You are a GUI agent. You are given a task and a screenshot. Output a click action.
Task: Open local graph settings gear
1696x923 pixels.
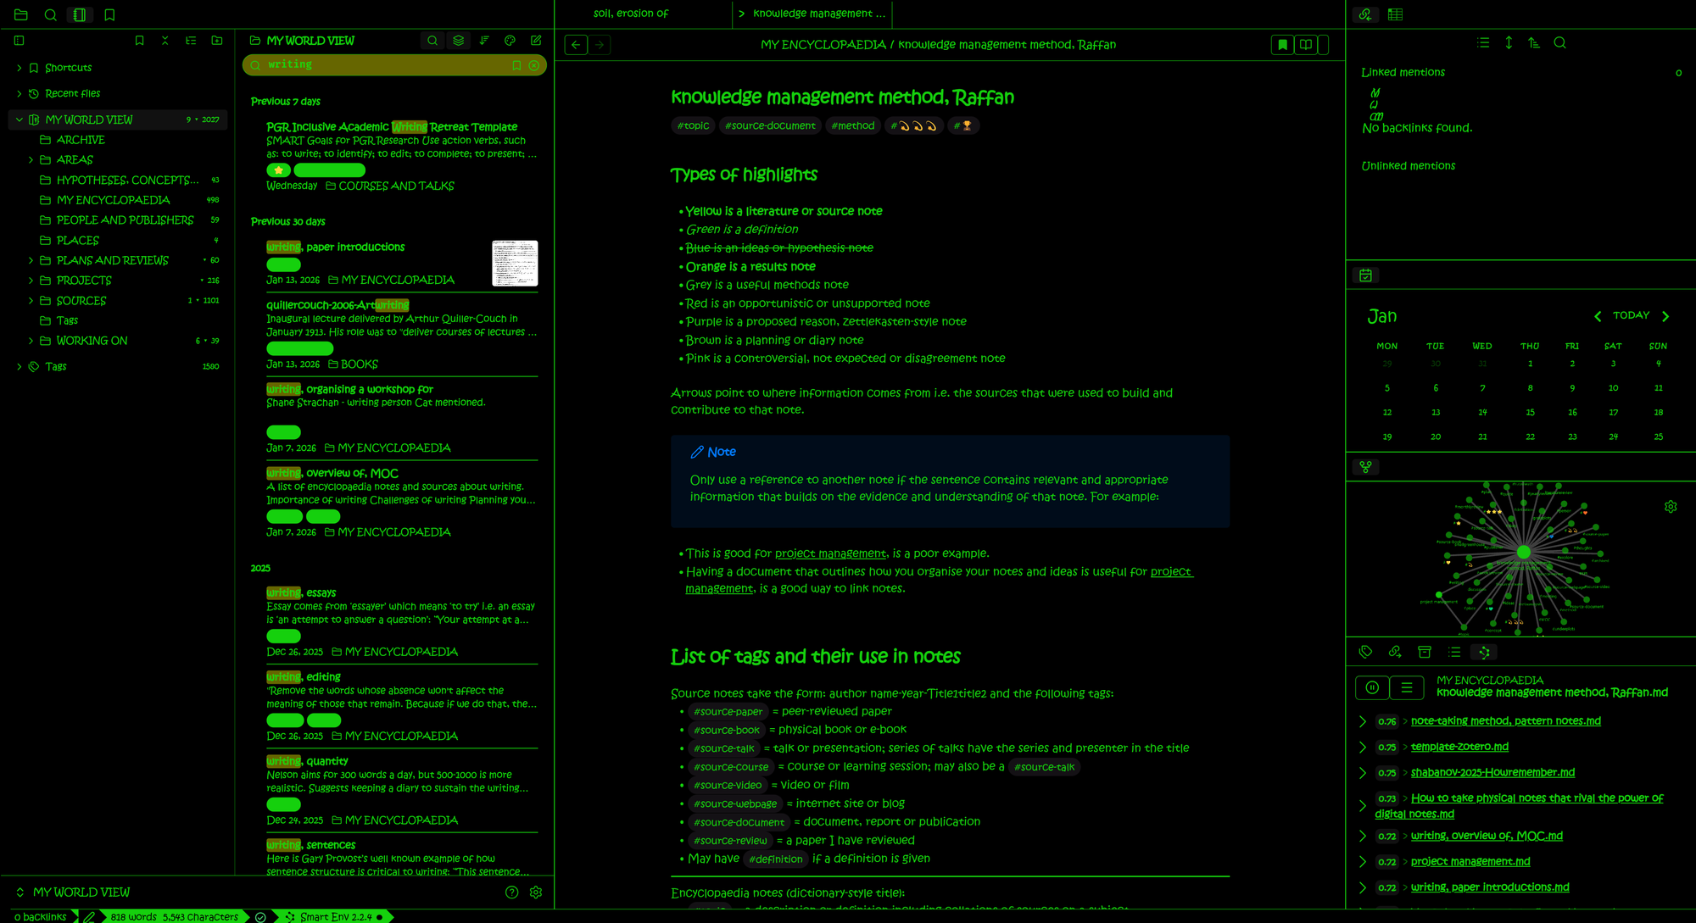1671,507
